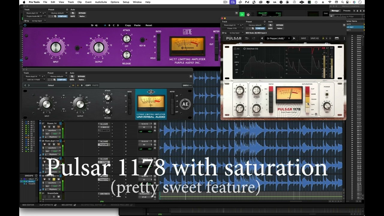Click the MC77 redo arrow

[96, 25]
